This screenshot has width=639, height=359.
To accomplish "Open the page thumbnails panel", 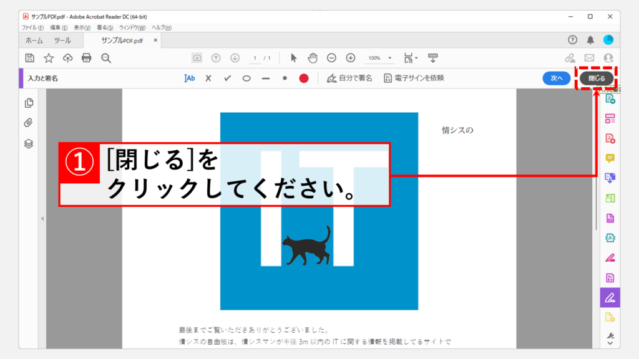I will point(29,103).
